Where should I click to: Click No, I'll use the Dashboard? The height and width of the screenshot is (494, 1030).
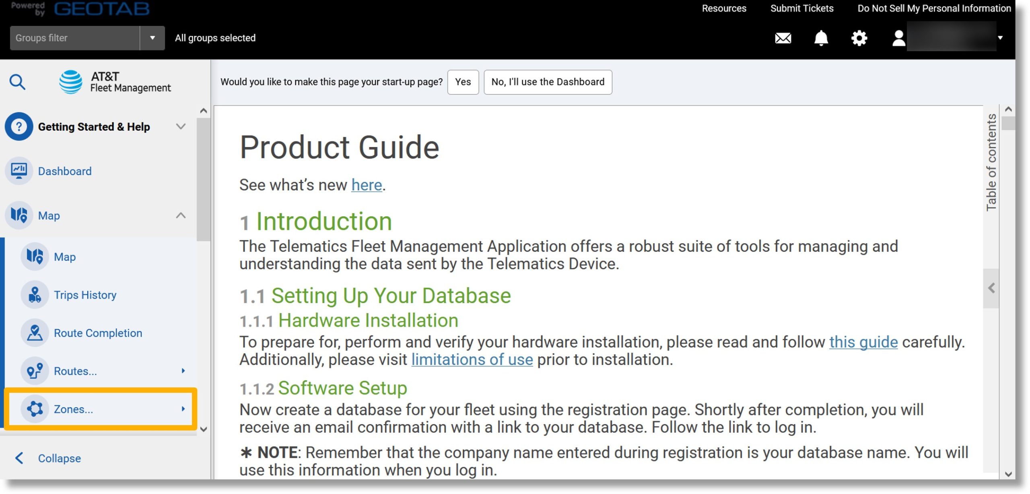(548, 82)
